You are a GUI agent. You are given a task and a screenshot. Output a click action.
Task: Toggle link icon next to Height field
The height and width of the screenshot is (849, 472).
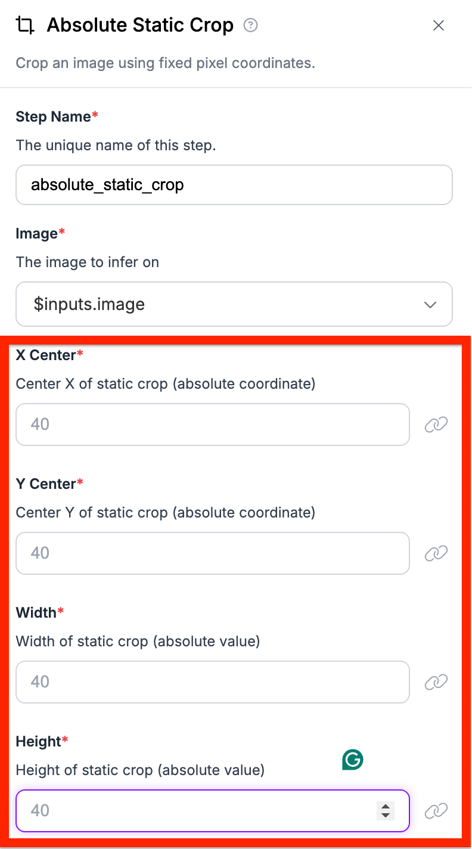[x=436, y=811]
